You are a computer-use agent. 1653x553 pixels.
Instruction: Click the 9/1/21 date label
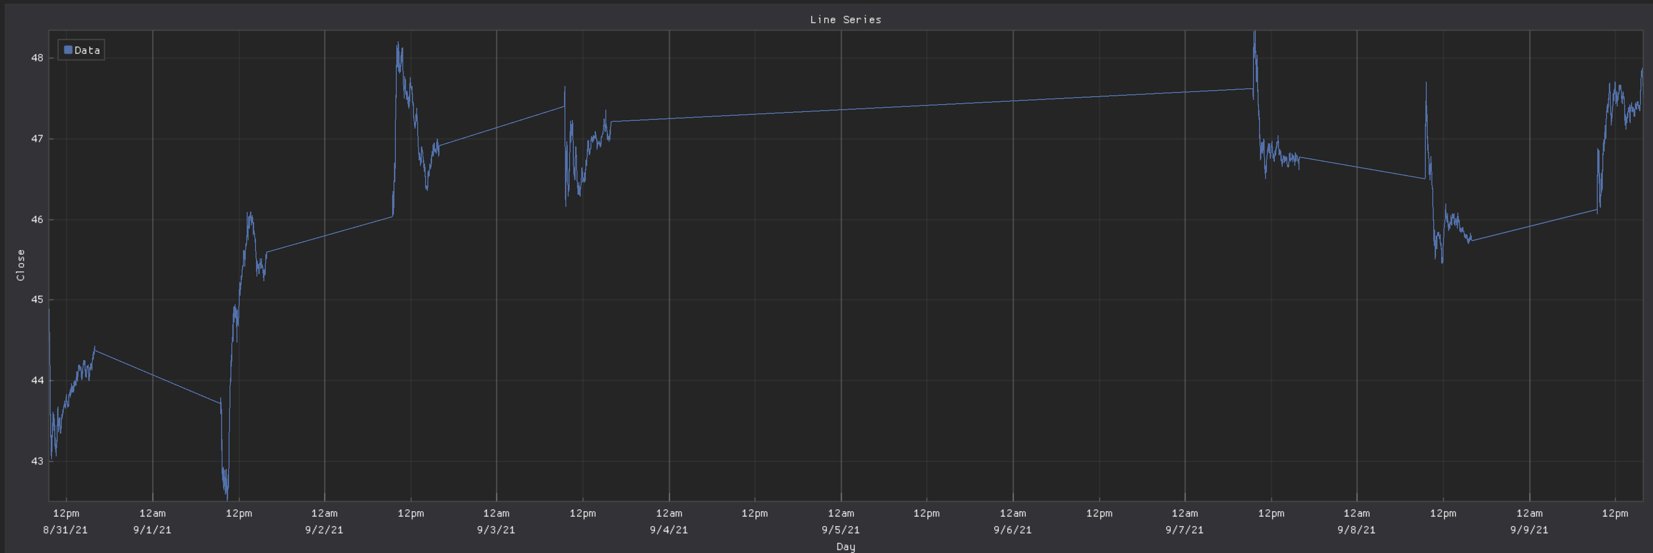[x=153, y=530]
